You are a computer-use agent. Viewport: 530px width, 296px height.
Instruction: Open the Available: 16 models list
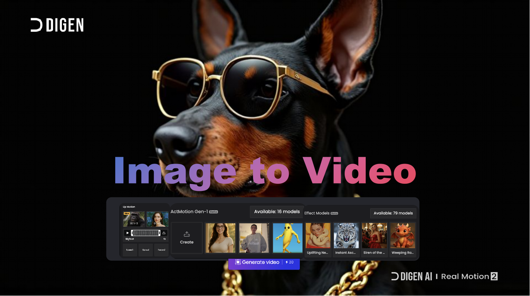click(277, 212)
